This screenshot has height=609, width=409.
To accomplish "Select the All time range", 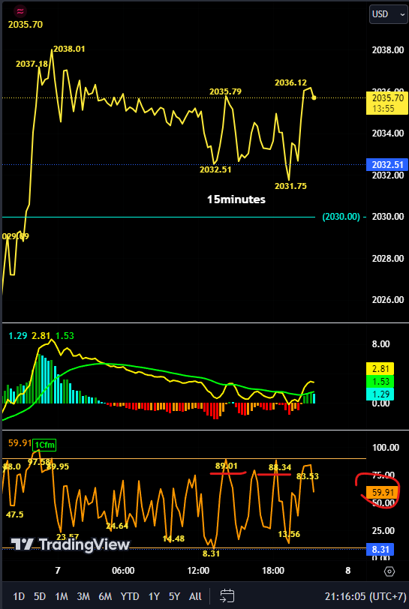I will tap(195, 596).
